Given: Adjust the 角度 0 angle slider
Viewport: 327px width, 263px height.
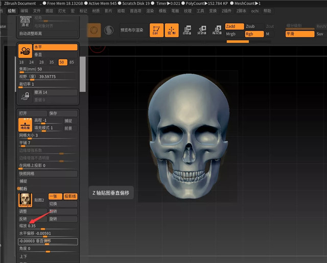Looking at the screenshot, I should point(48,249).
